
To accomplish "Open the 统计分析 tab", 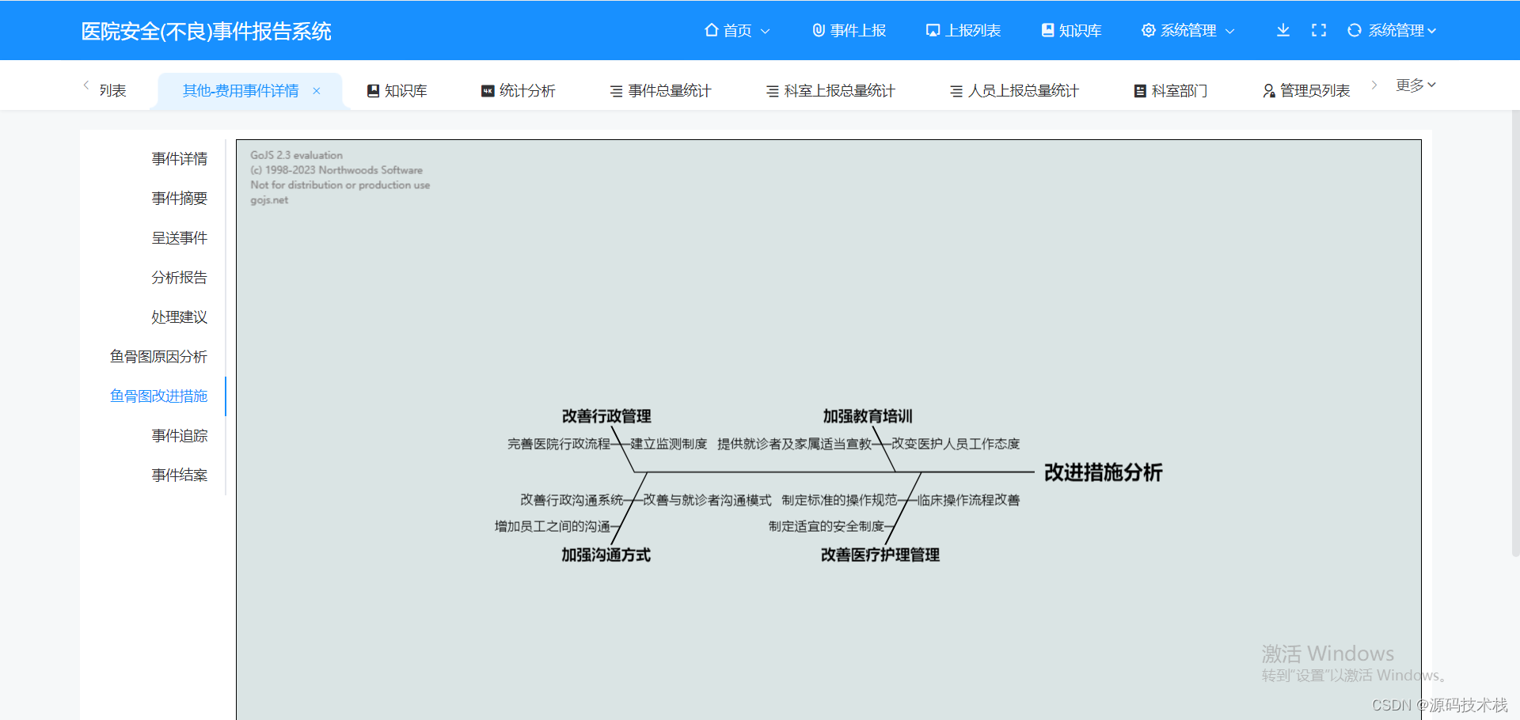I will click(519, 91).
